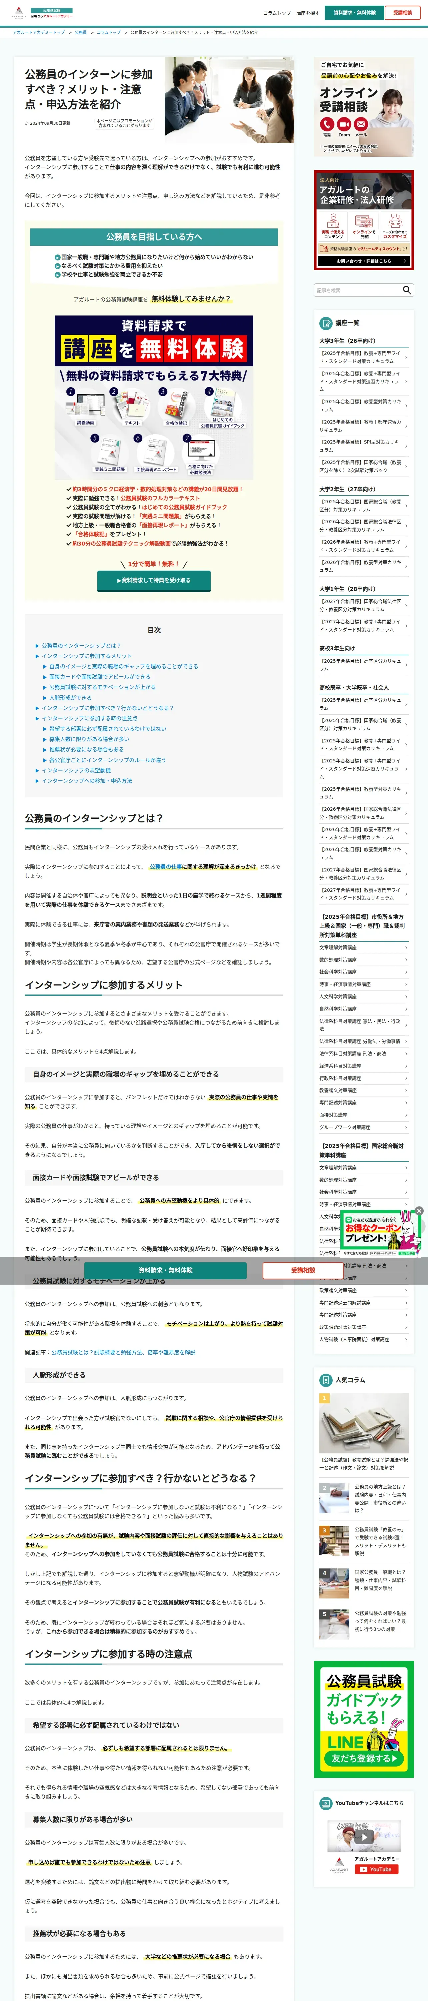Click オンライン受講相談 banner image
428x2001 pixels.
point(364,106)
